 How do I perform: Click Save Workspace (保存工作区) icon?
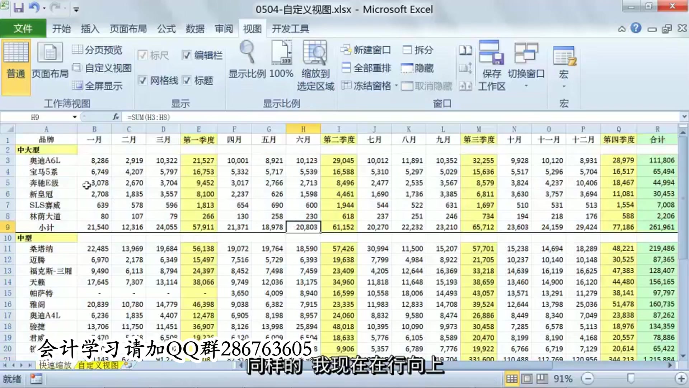coord(491,54)
